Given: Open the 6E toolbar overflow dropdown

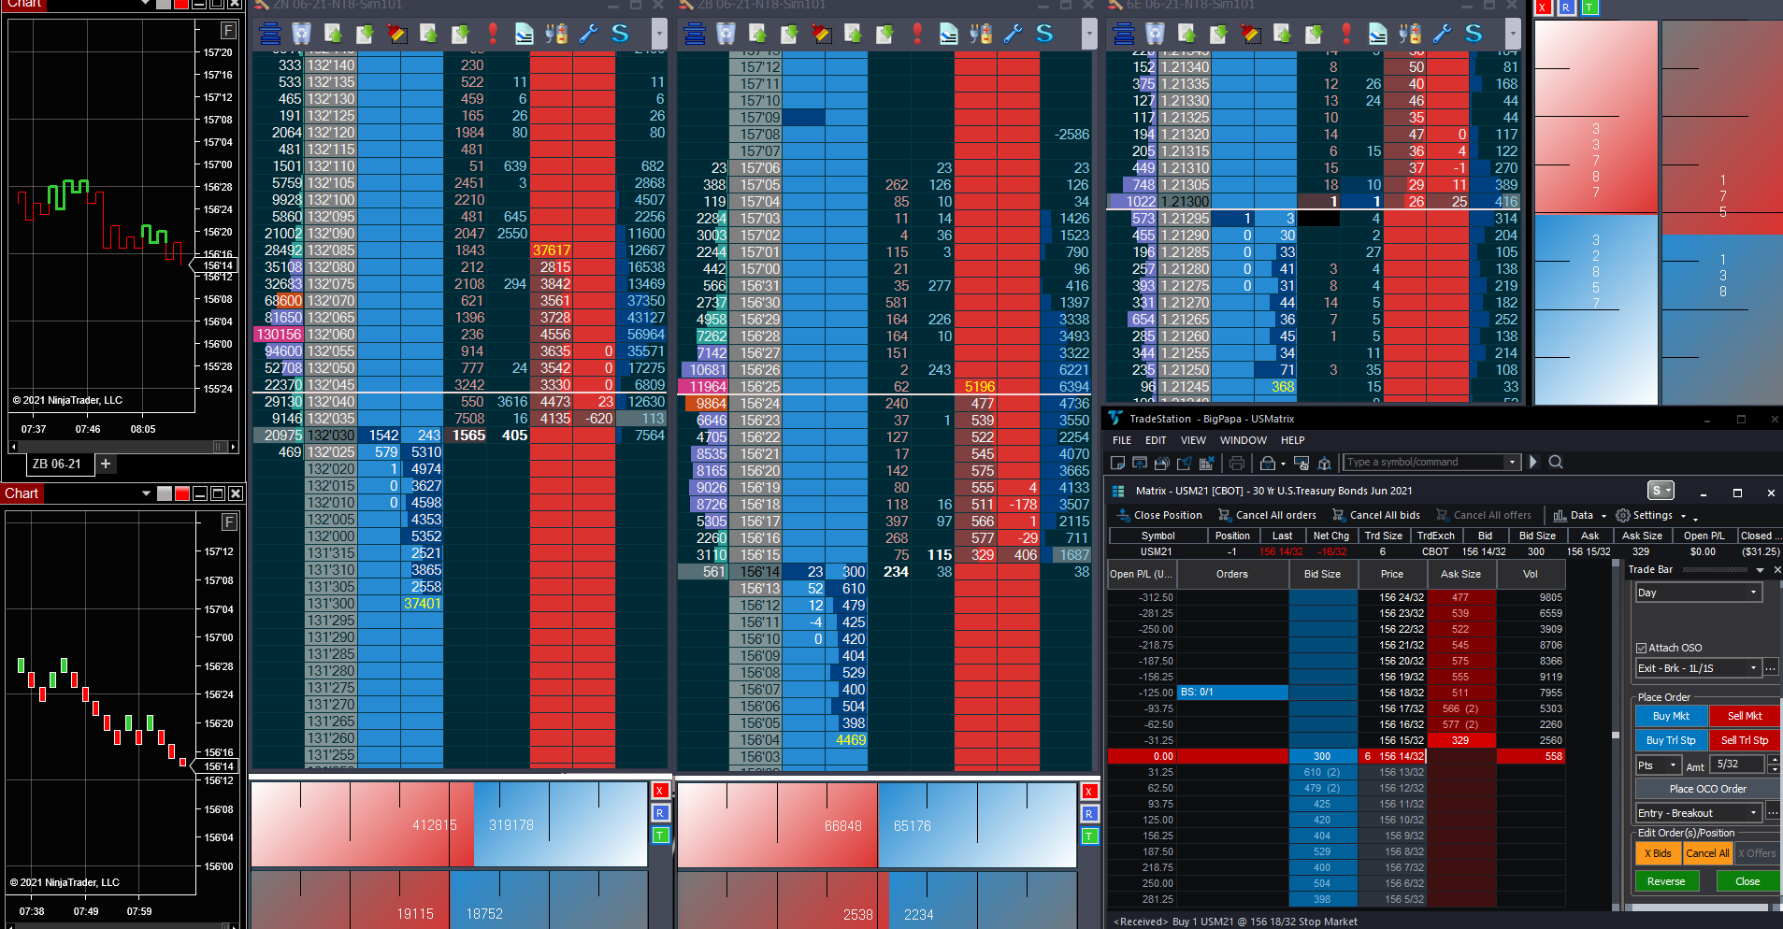Looking at the screenshot, I should click(x=1513, y=35).
